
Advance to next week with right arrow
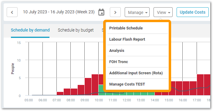coord(115,12)
